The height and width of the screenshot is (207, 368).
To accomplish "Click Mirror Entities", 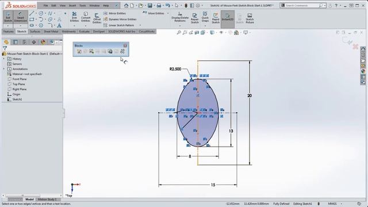I will point(114,13).
